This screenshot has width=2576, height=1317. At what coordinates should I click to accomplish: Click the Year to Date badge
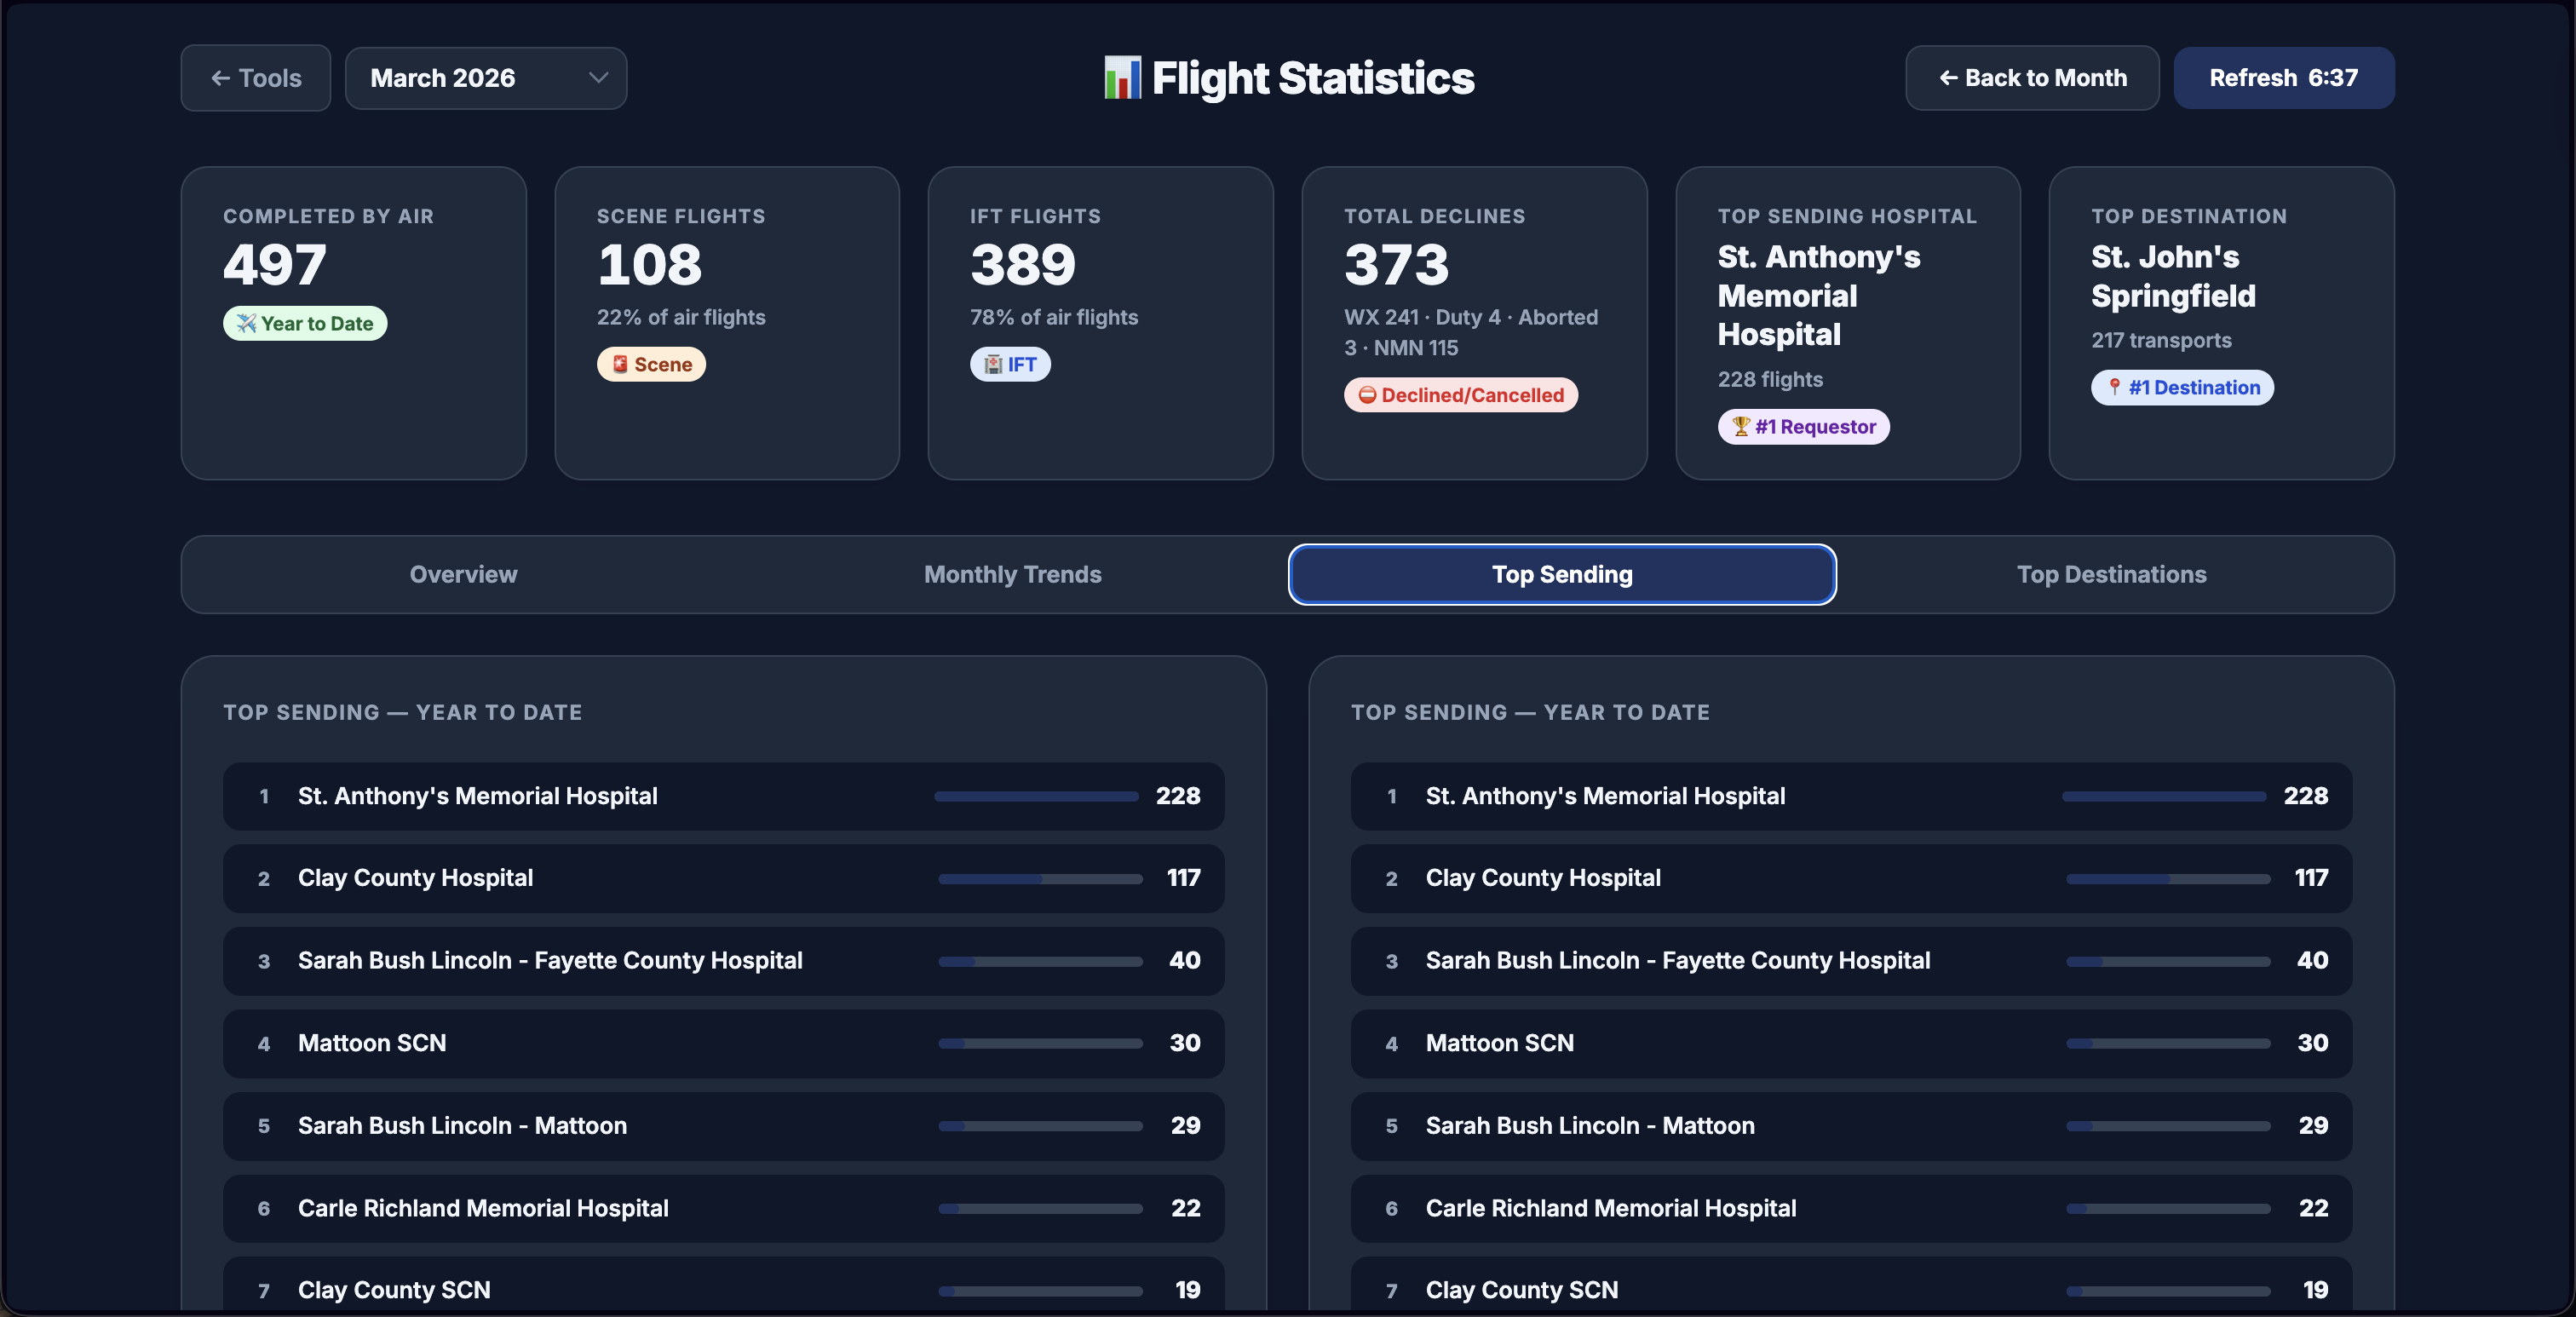(x=304, y=323)
